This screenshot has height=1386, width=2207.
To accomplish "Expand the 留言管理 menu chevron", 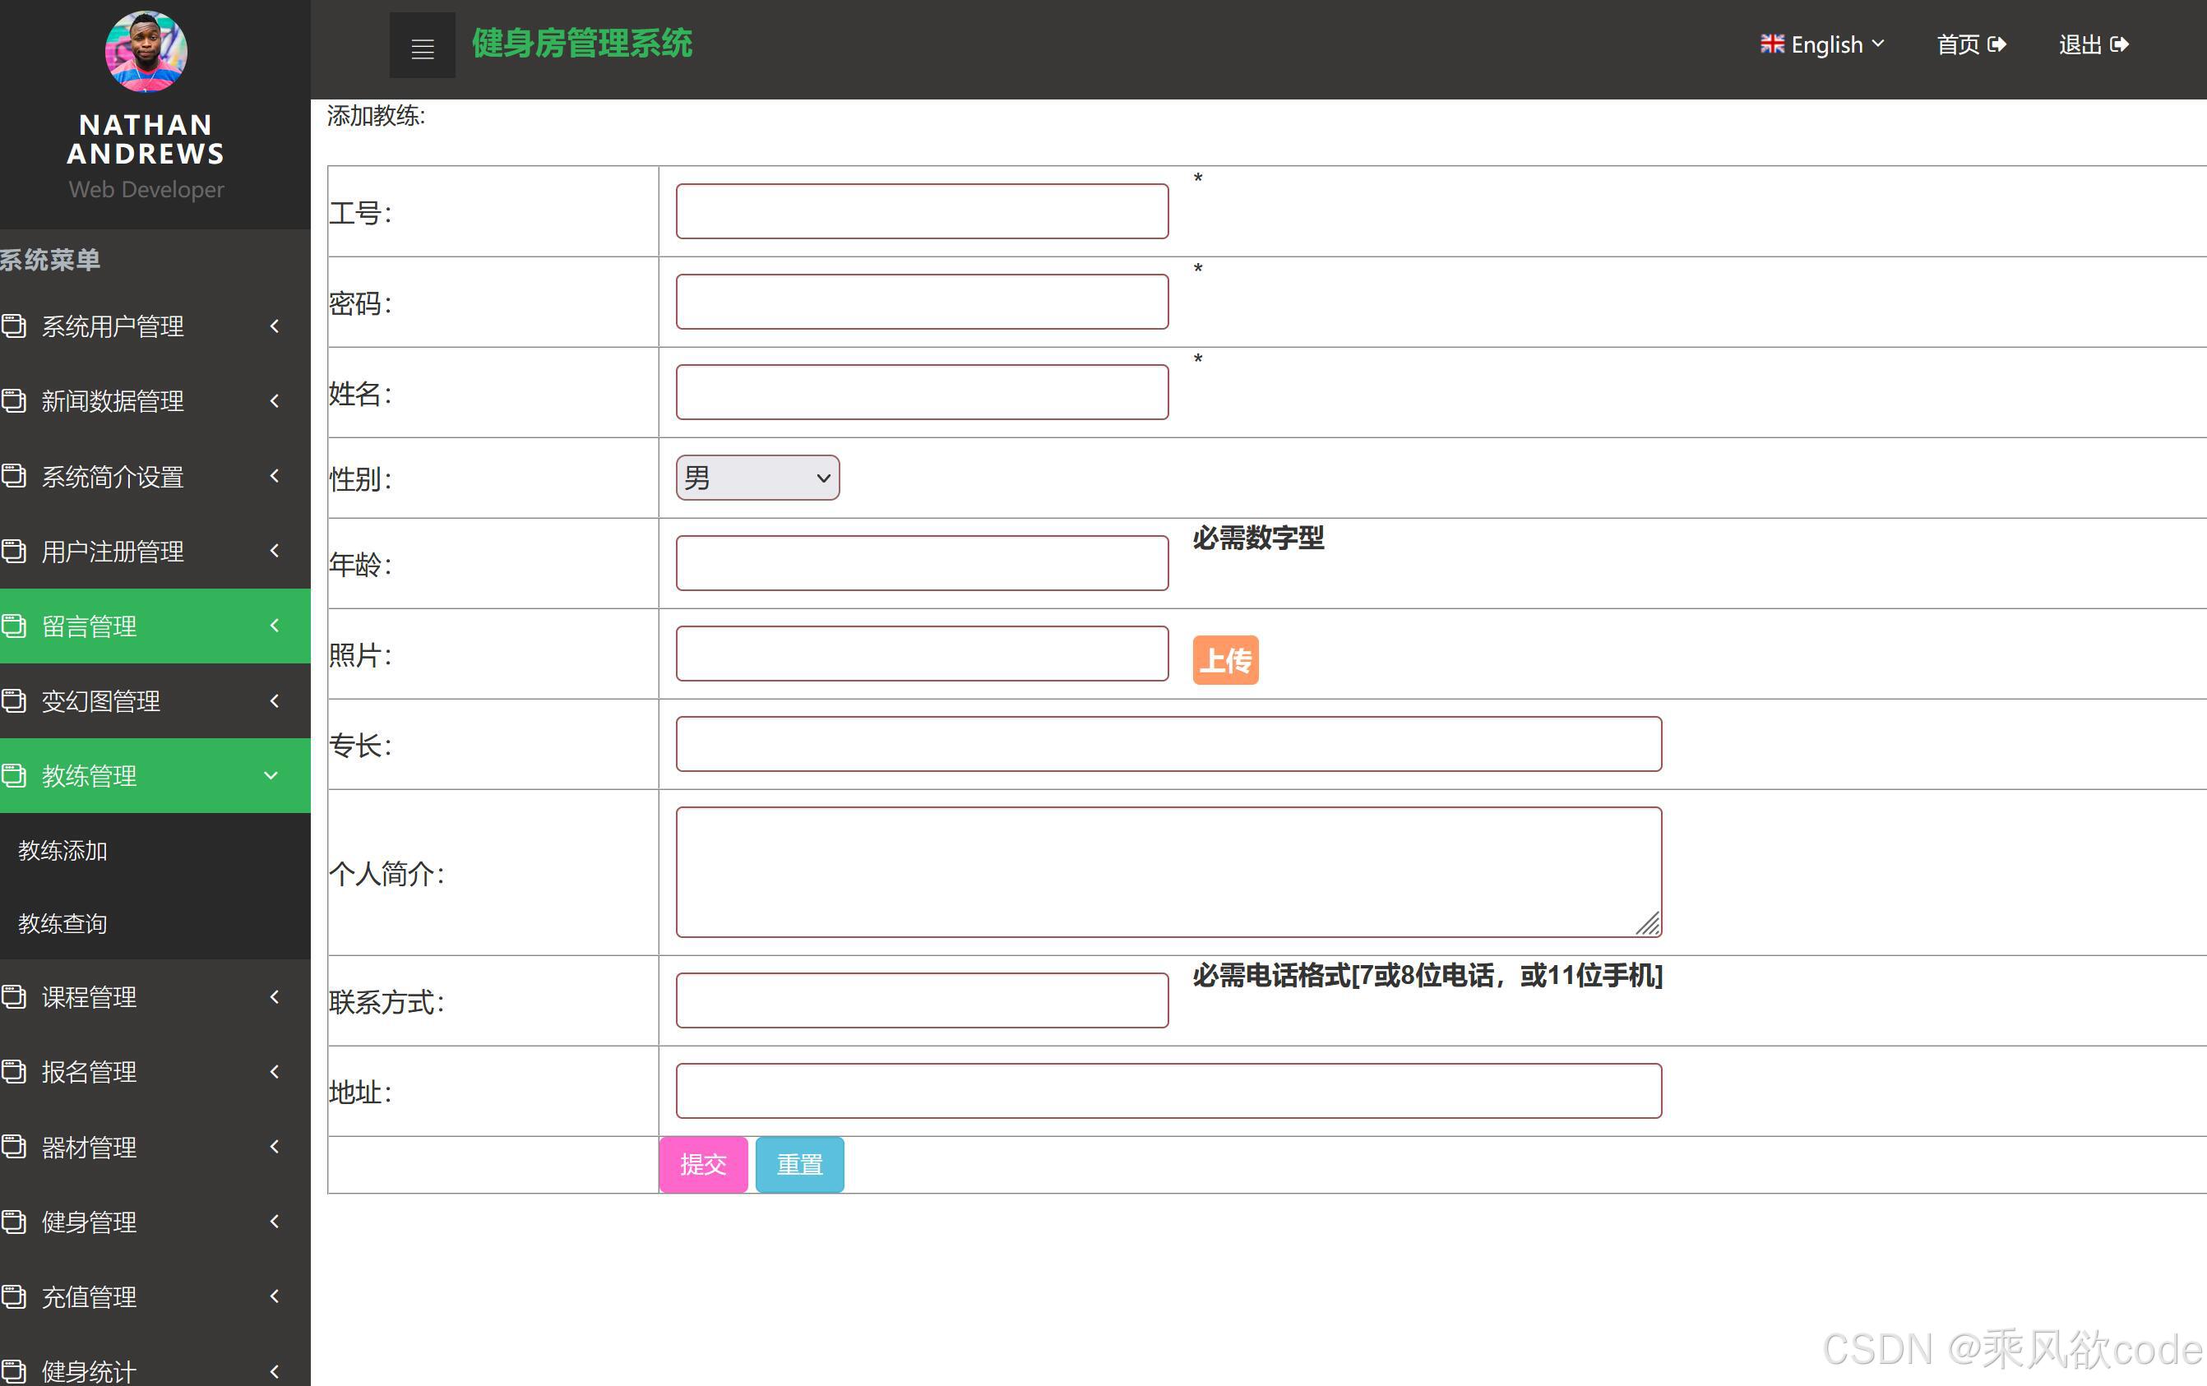I will [274, 626].
